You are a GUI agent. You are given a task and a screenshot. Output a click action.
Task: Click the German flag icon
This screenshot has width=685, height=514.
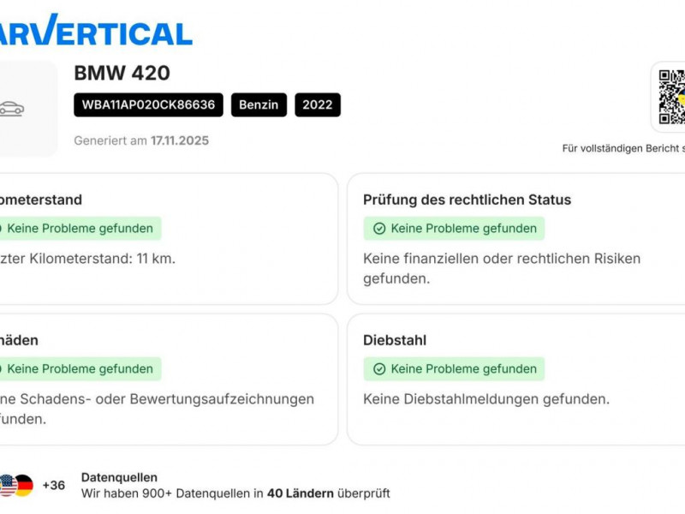[23, 486]
